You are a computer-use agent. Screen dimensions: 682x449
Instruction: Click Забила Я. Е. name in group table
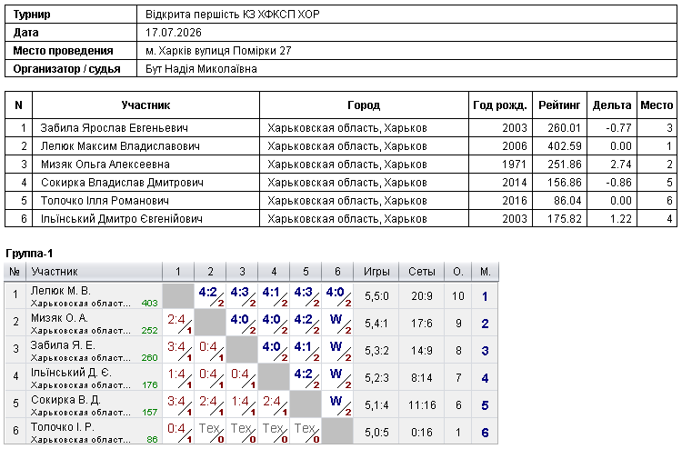pyautogui.click(x=63, y=345)
